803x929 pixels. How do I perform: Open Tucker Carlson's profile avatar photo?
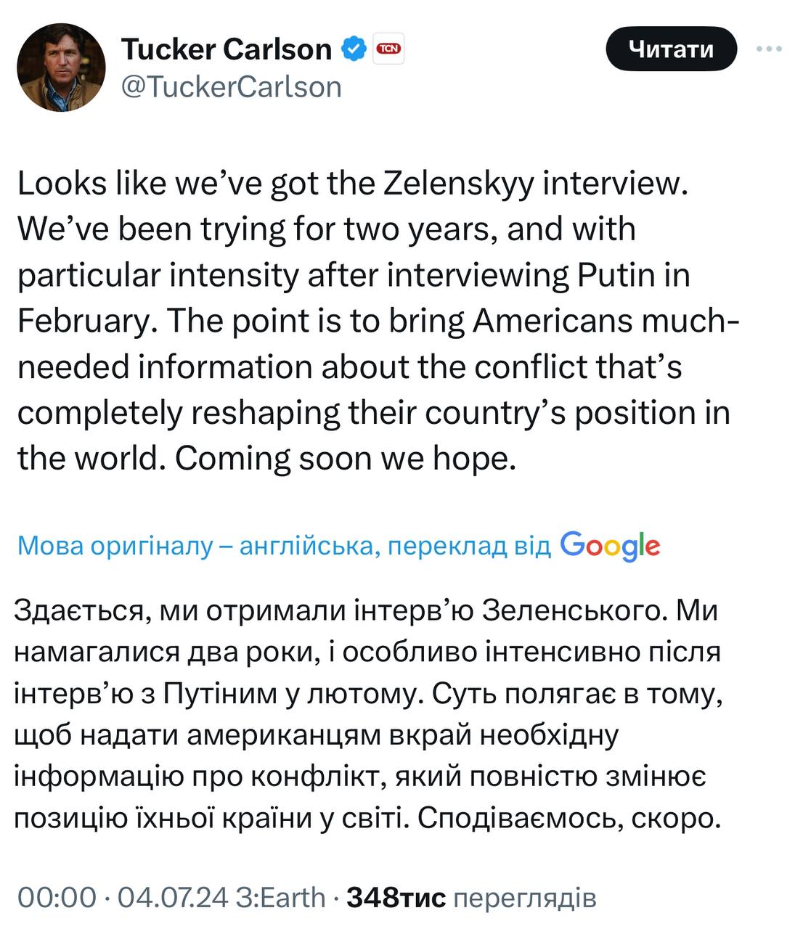point(62,67)
